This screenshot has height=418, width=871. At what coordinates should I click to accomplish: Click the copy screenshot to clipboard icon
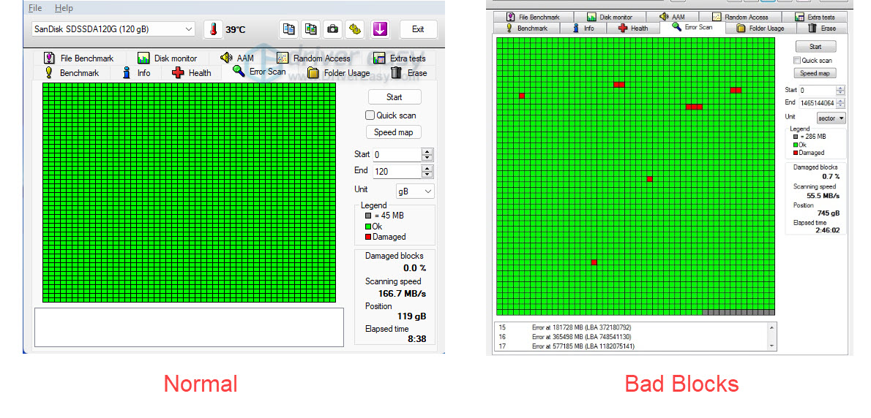(x=311, y=29)
